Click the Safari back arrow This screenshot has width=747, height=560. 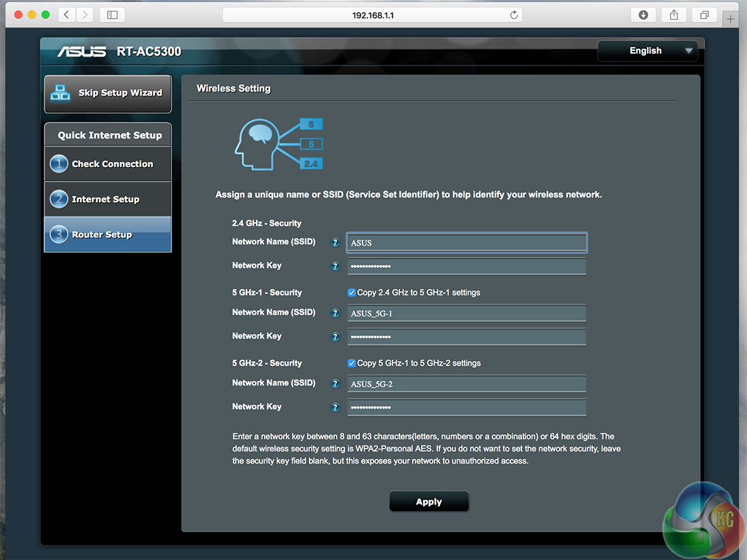(x=67, y=15)
